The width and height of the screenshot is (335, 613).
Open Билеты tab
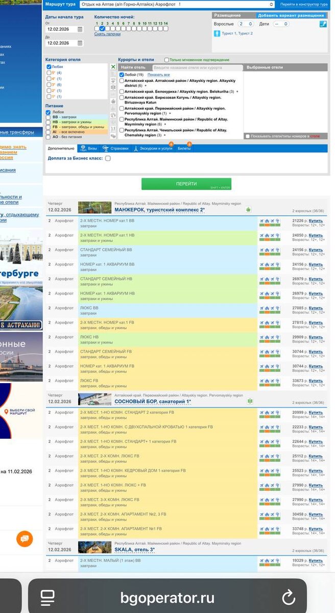(x=184, y=149)
